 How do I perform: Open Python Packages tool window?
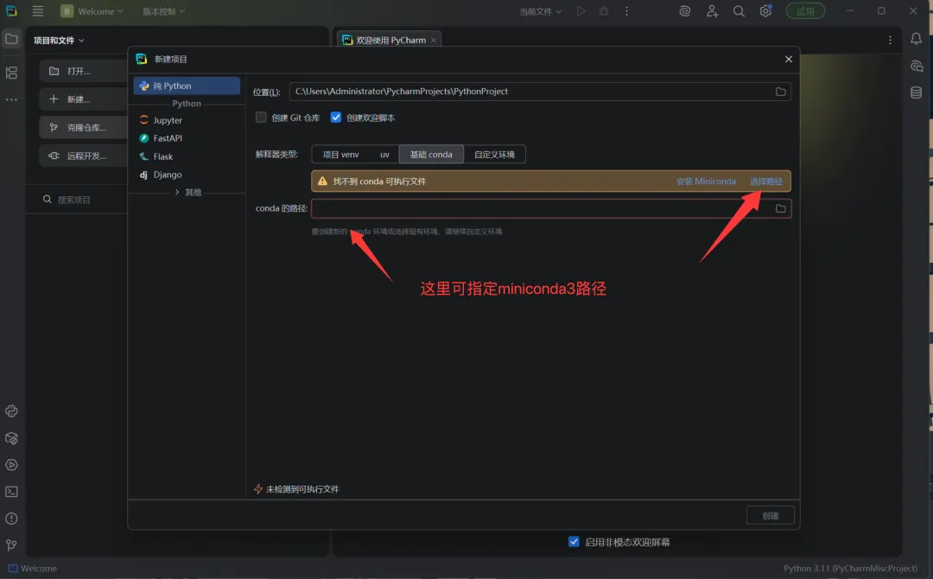(x=11, y=438)
